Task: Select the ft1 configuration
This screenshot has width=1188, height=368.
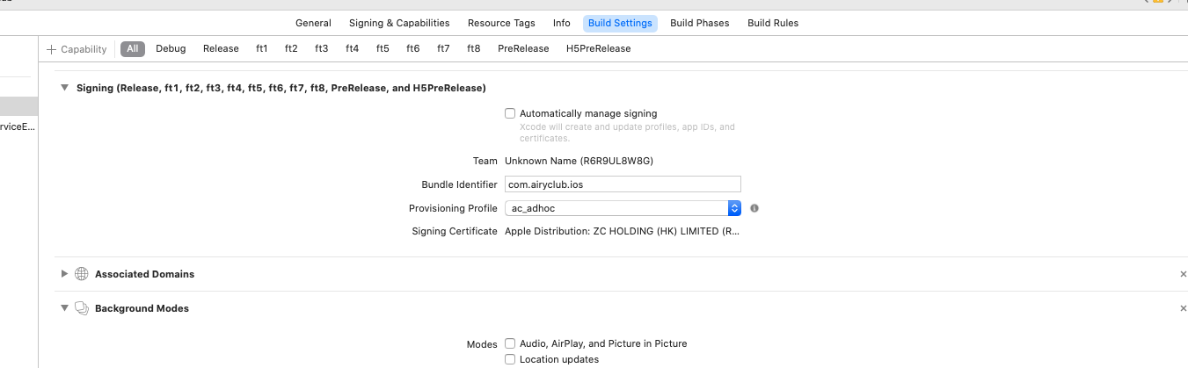Action: coord(262,48)
